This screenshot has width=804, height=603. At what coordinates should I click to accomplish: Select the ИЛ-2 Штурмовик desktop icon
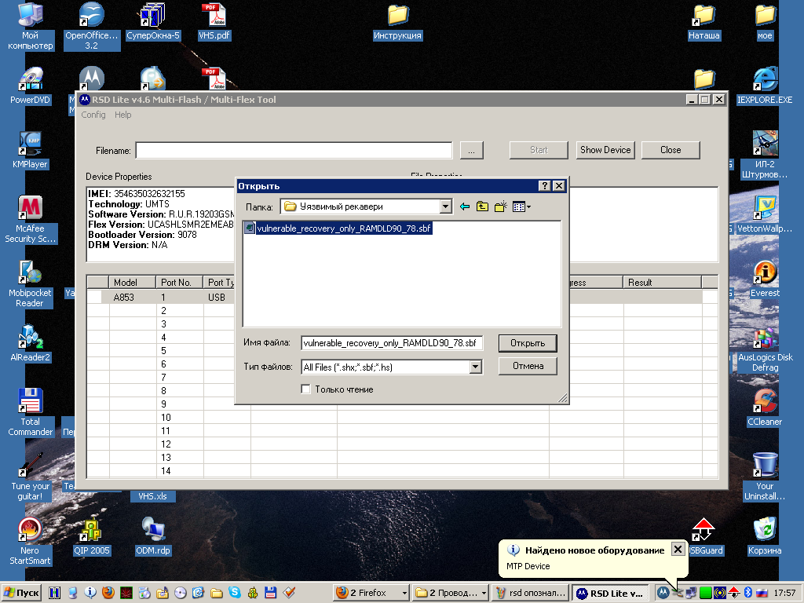coord(765,155)
